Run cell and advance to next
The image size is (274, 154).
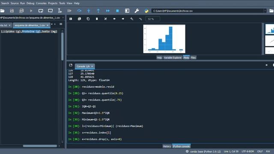point(51,11)
